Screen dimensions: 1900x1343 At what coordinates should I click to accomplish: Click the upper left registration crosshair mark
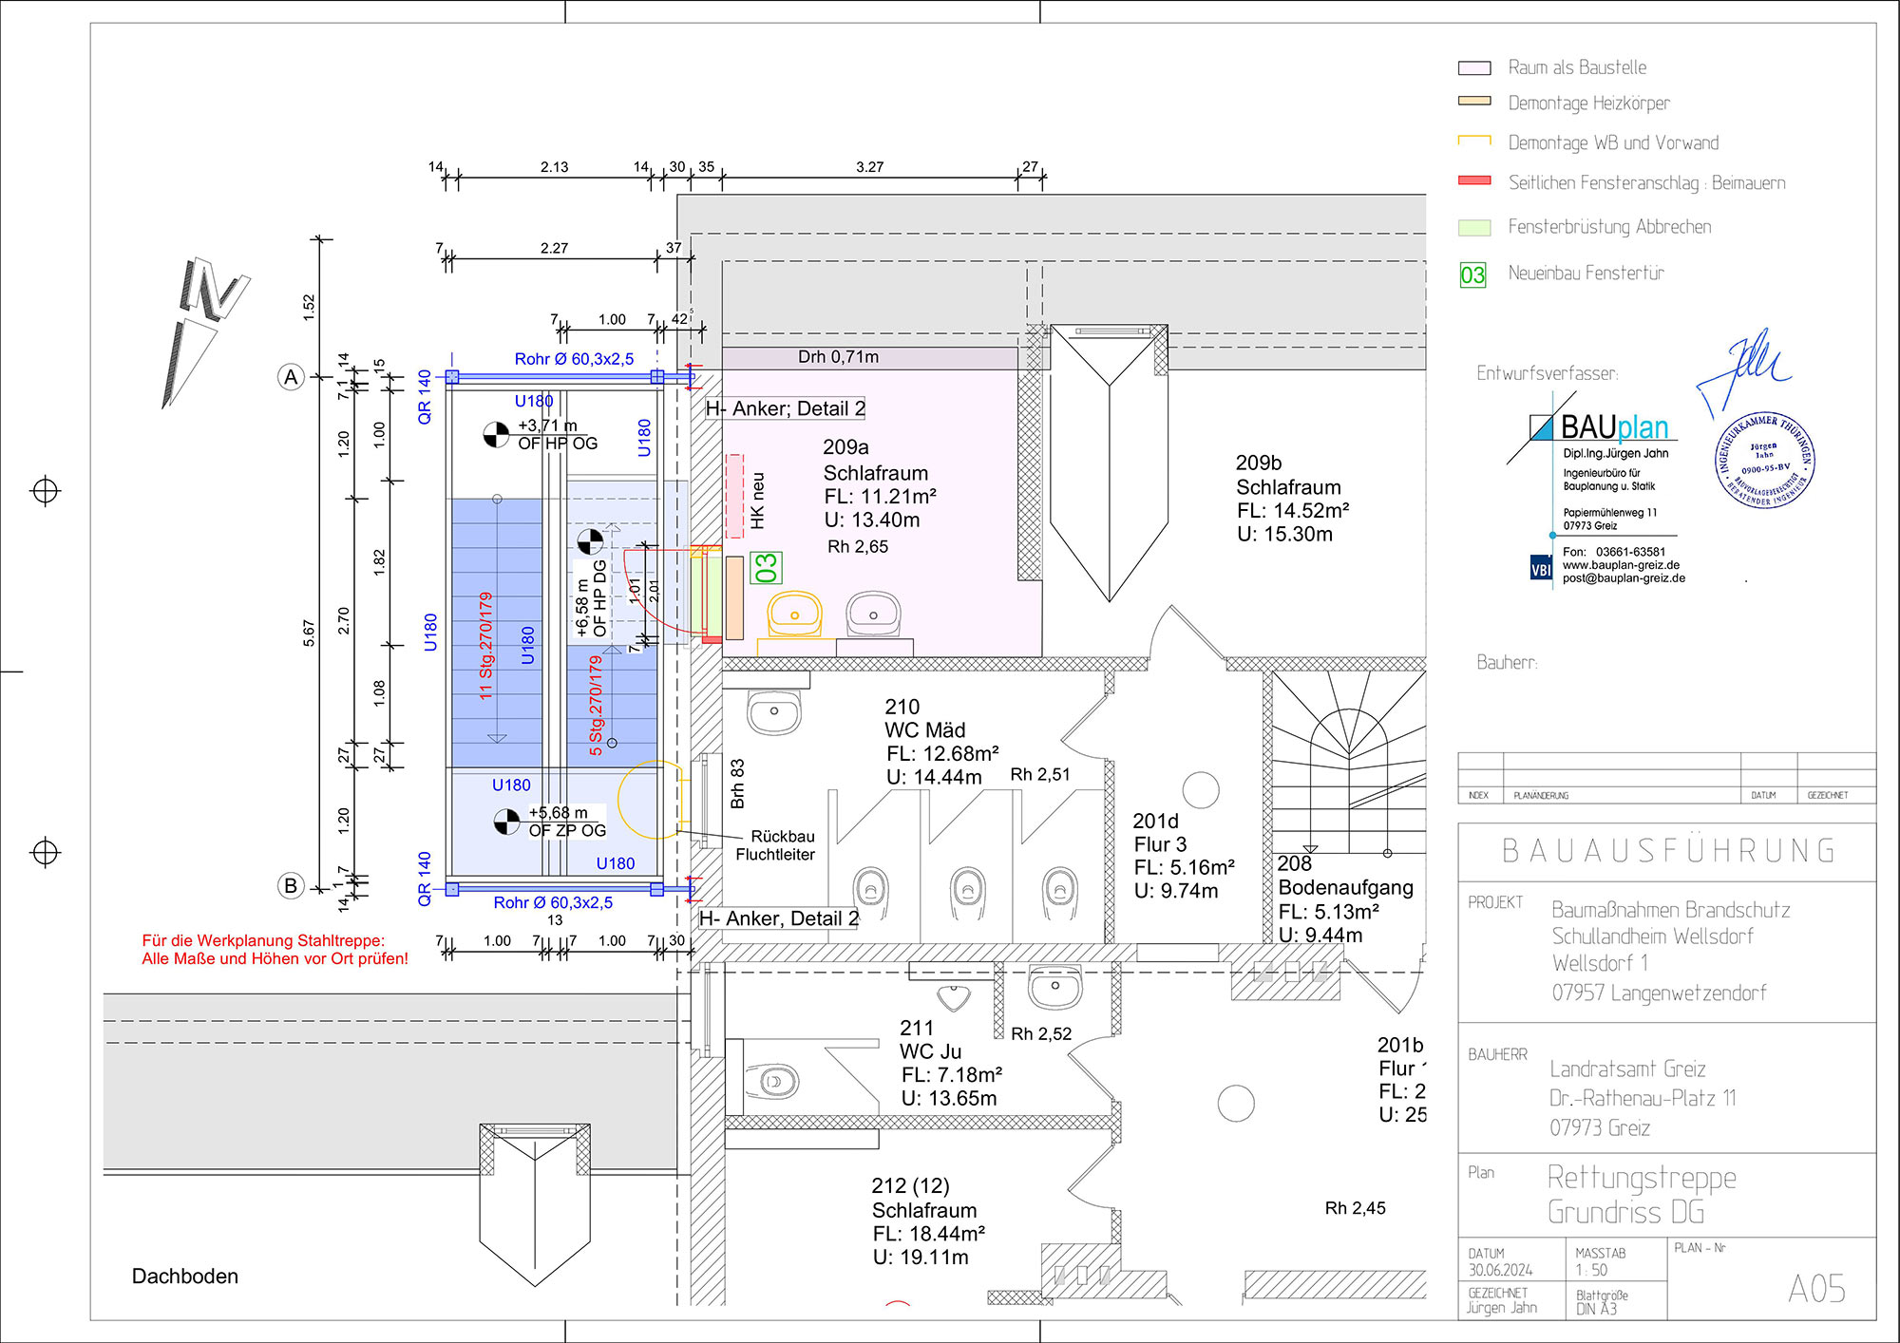[x=46, y=491]
